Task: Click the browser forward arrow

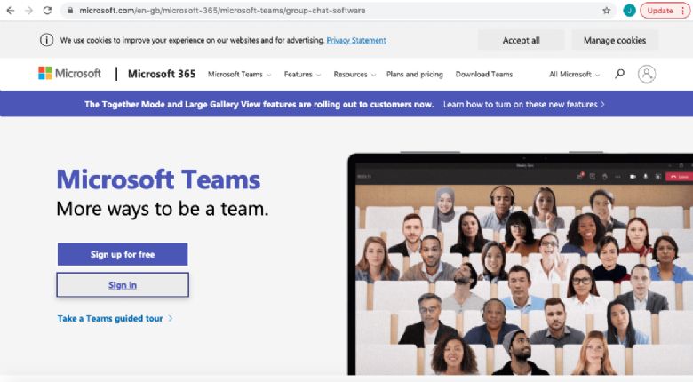Action: point(28,11)
